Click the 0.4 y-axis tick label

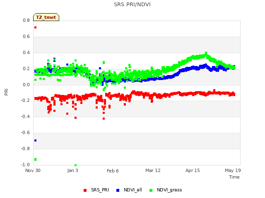point(26,52)
